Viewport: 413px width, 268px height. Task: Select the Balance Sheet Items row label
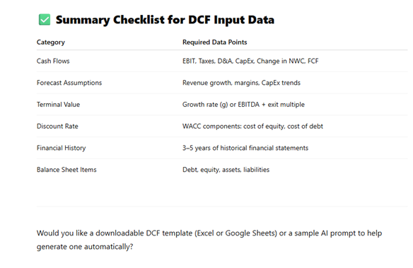point(66,170)
